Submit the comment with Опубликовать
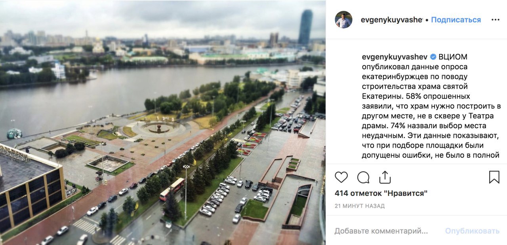This screenshot has height=245, width=507. tap(473, 231)
